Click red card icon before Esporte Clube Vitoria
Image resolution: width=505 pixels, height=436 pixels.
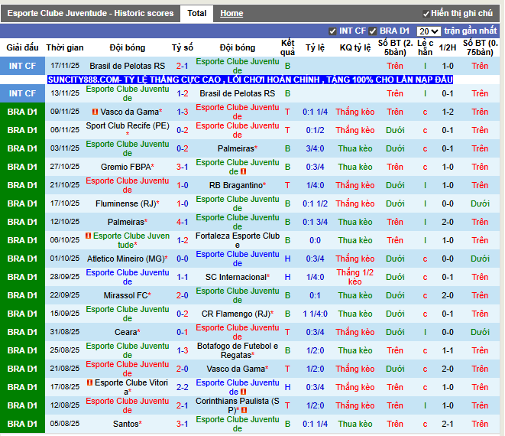point(90,382)
